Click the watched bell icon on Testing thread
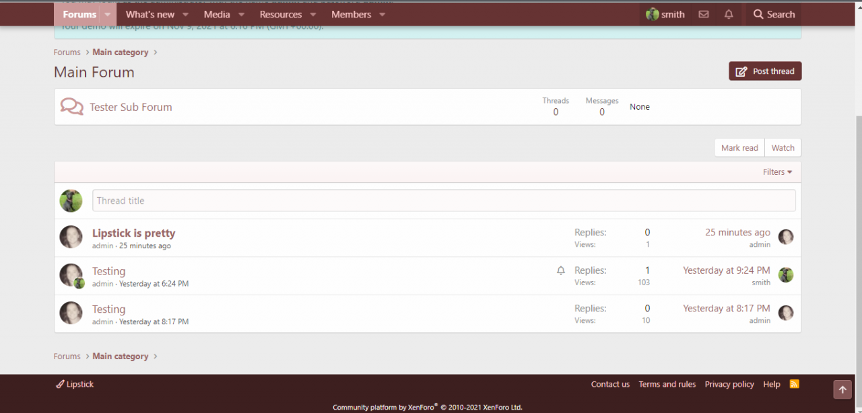The image size is (862, 413). (x=560, y=270)
